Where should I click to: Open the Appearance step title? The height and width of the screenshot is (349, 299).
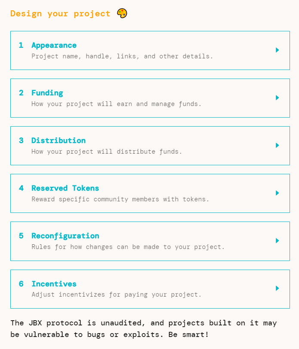(x=54, y=46)
